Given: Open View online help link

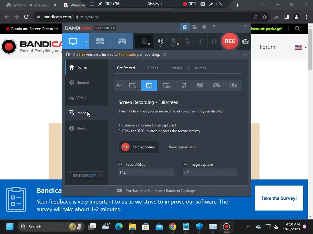Looking at the screenshot, I should 182,147.
